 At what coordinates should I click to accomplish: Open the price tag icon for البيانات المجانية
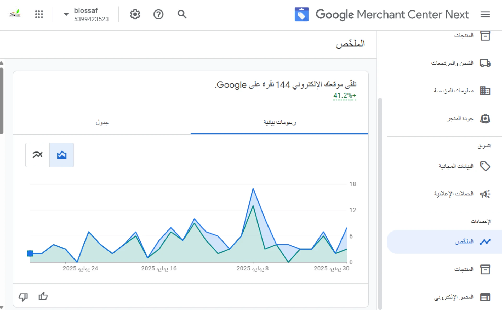(485, 166)
